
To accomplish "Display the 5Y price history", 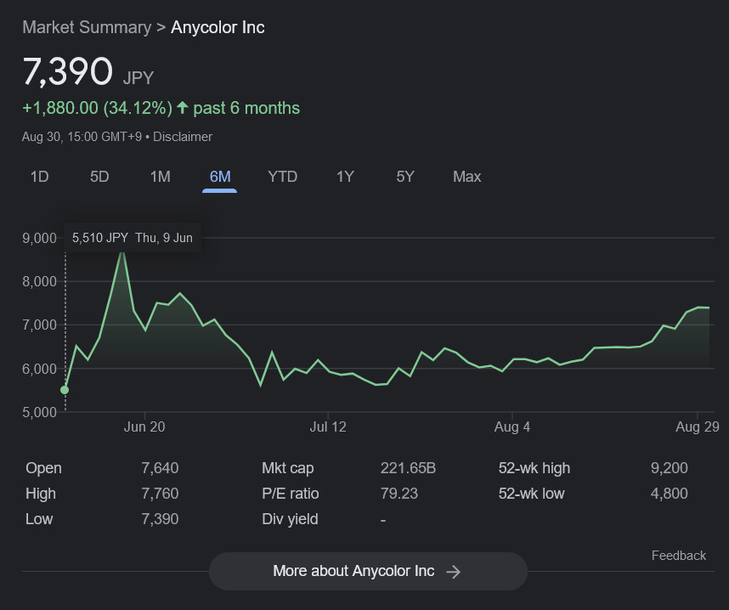I will pyautogui.click(x=405, y=177).
